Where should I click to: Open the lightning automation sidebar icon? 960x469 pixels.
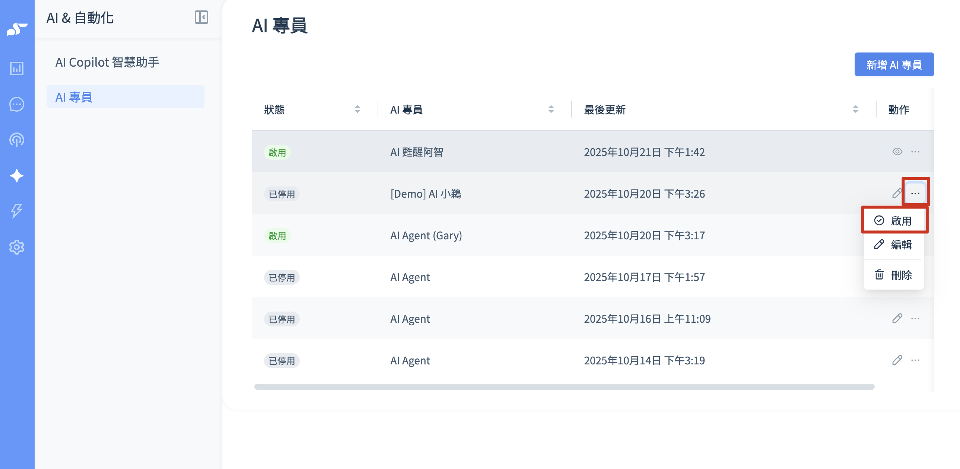coord(17,211)
